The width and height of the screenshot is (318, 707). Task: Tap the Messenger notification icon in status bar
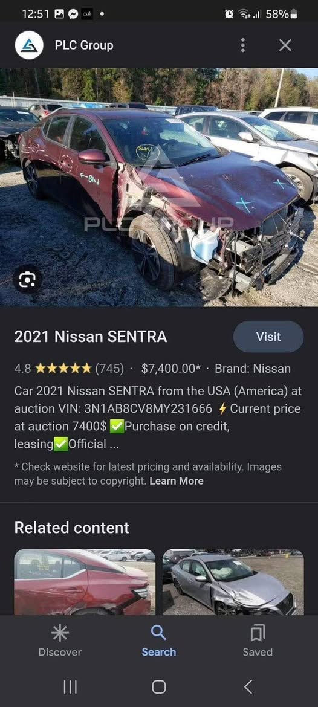tap(73, 14)
